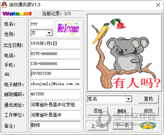Click workplace field 河南省叶县高中
The width and height of the screenshot is (164, 135).
pyautogui.click(x=56, y=115)
